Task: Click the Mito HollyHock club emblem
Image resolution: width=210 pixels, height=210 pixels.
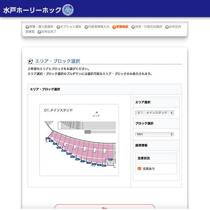Action: pos(68,10)
